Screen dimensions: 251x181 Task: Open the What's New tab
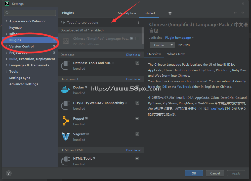coord(176,54)
